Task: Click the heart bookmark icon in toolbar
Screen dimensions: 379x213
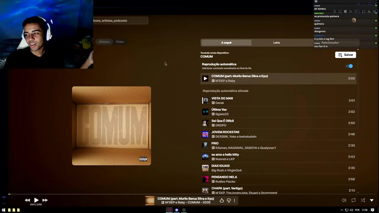Action: click(x=356, y=11)
